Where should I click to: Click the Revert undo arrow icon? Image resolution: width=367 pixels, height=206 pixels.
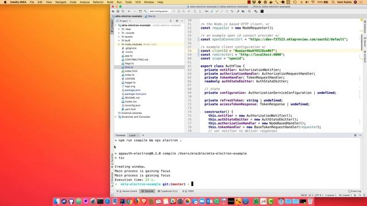pyautogui.click(x=232, y=11)
